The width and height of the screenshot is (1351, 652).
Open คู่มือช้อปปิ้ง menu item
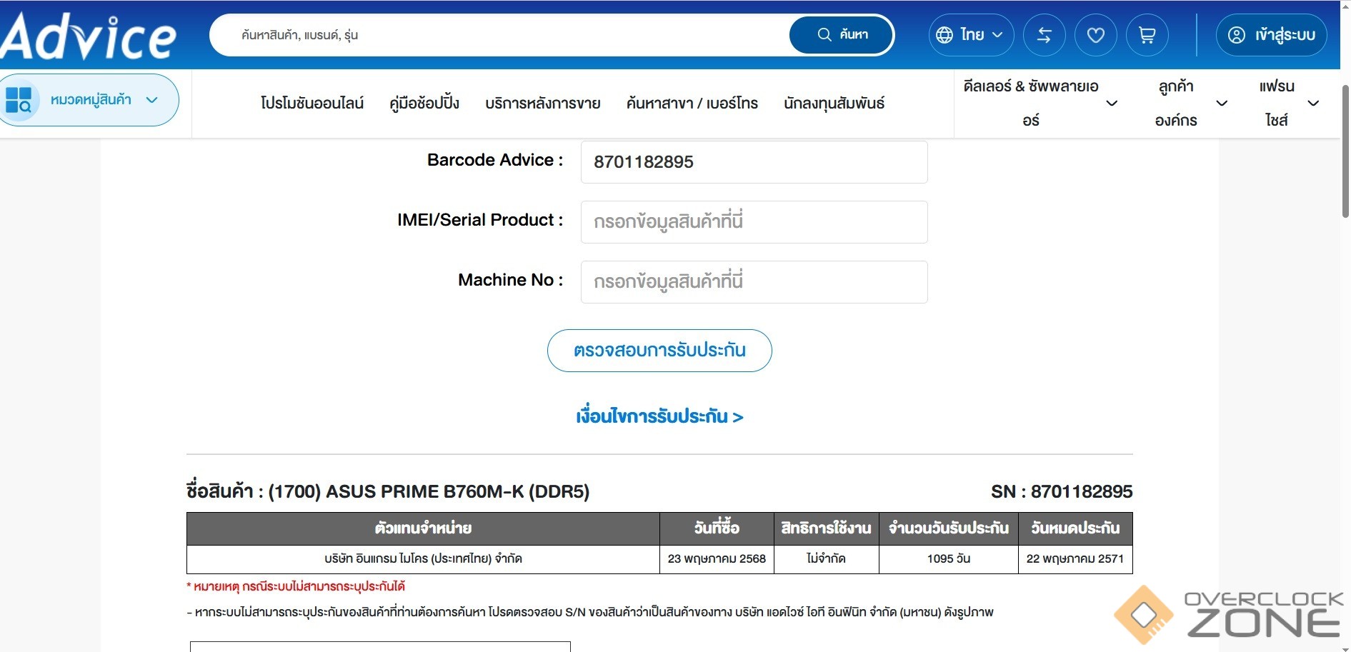point(424,104)
